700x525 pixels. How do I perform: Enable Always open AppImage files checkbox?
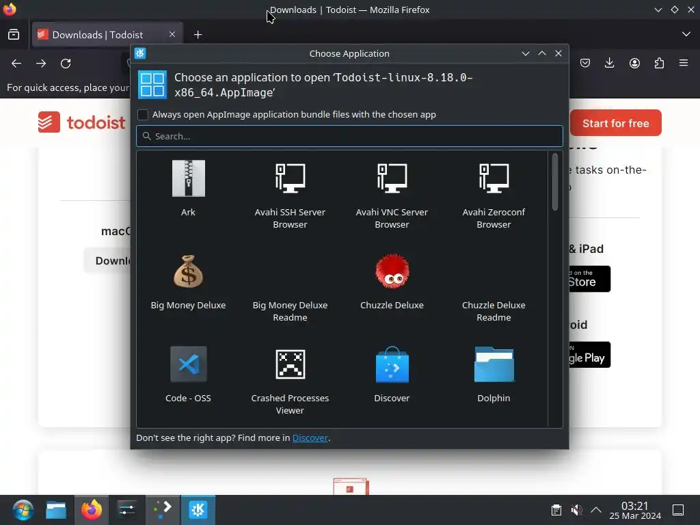(x=143, y=115)
